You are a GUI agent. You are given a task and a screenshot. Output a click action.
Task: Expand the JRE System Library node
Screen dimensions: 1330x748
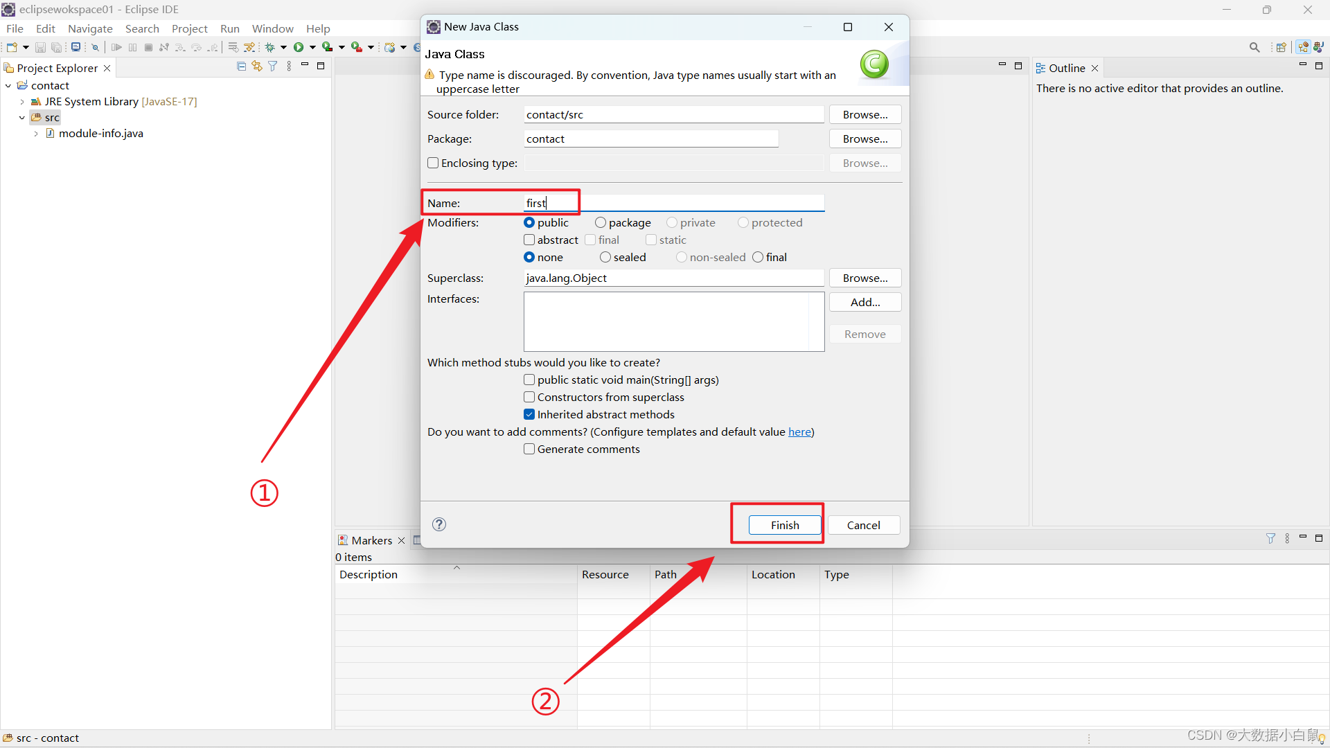[x=22, y=102]
